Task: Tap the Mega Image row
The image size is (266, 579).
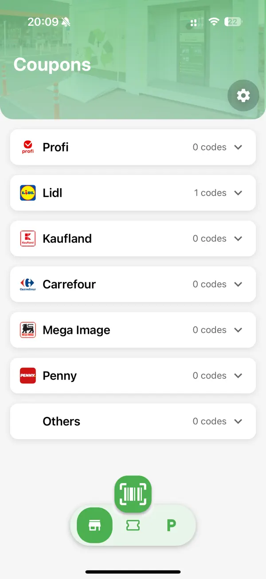Action: point(133,330)
